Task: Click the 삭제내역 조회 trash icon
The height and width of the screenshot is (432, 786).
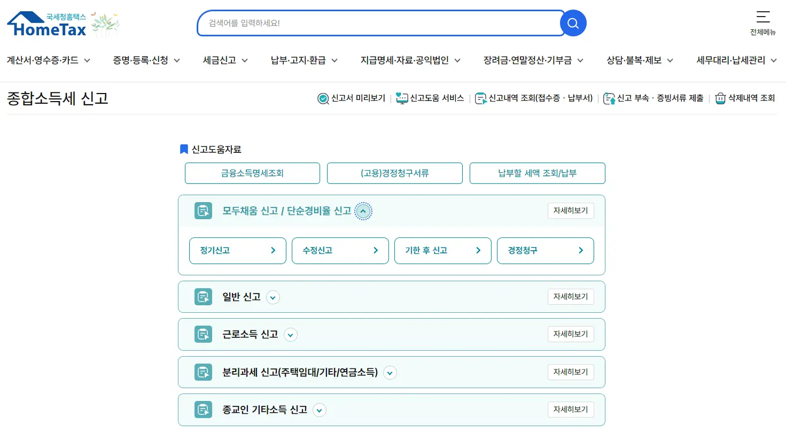Action: [720, 98]
